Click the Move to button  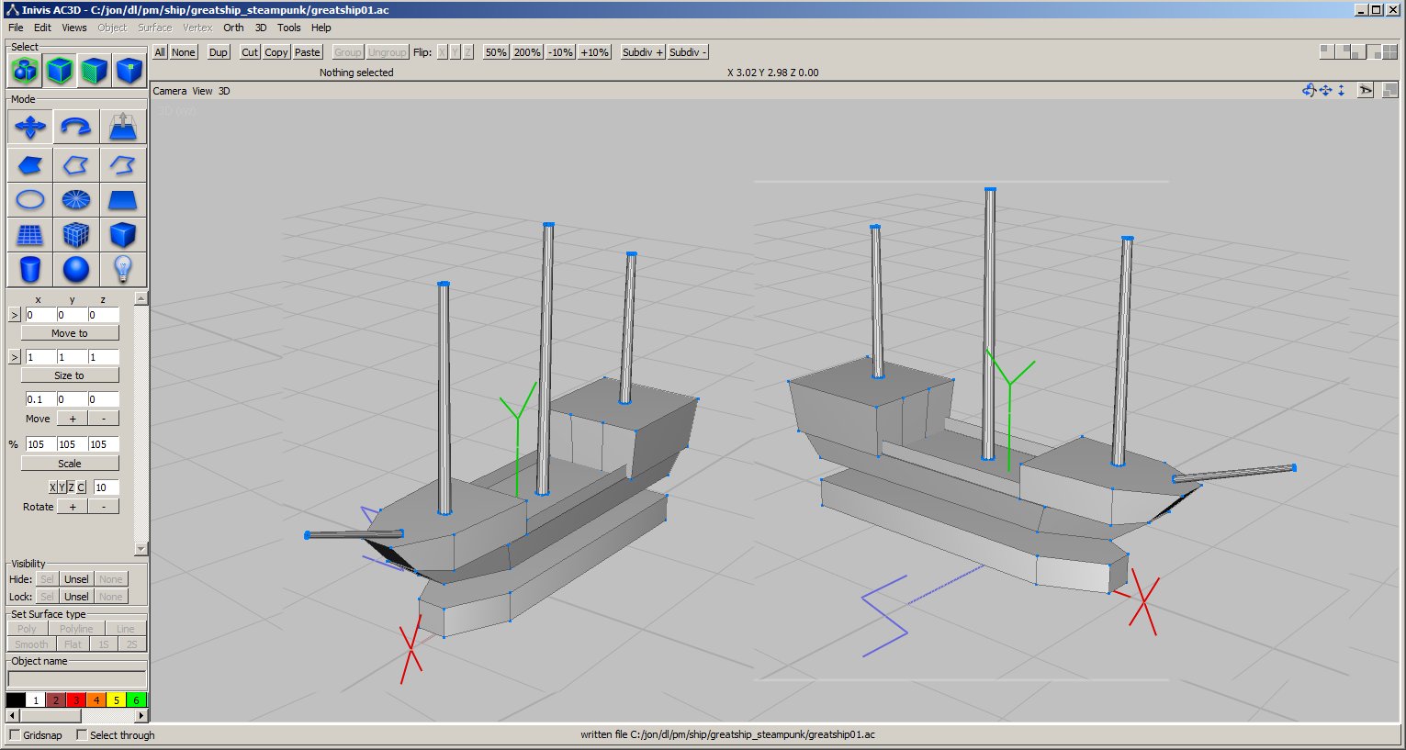(70, 333)
